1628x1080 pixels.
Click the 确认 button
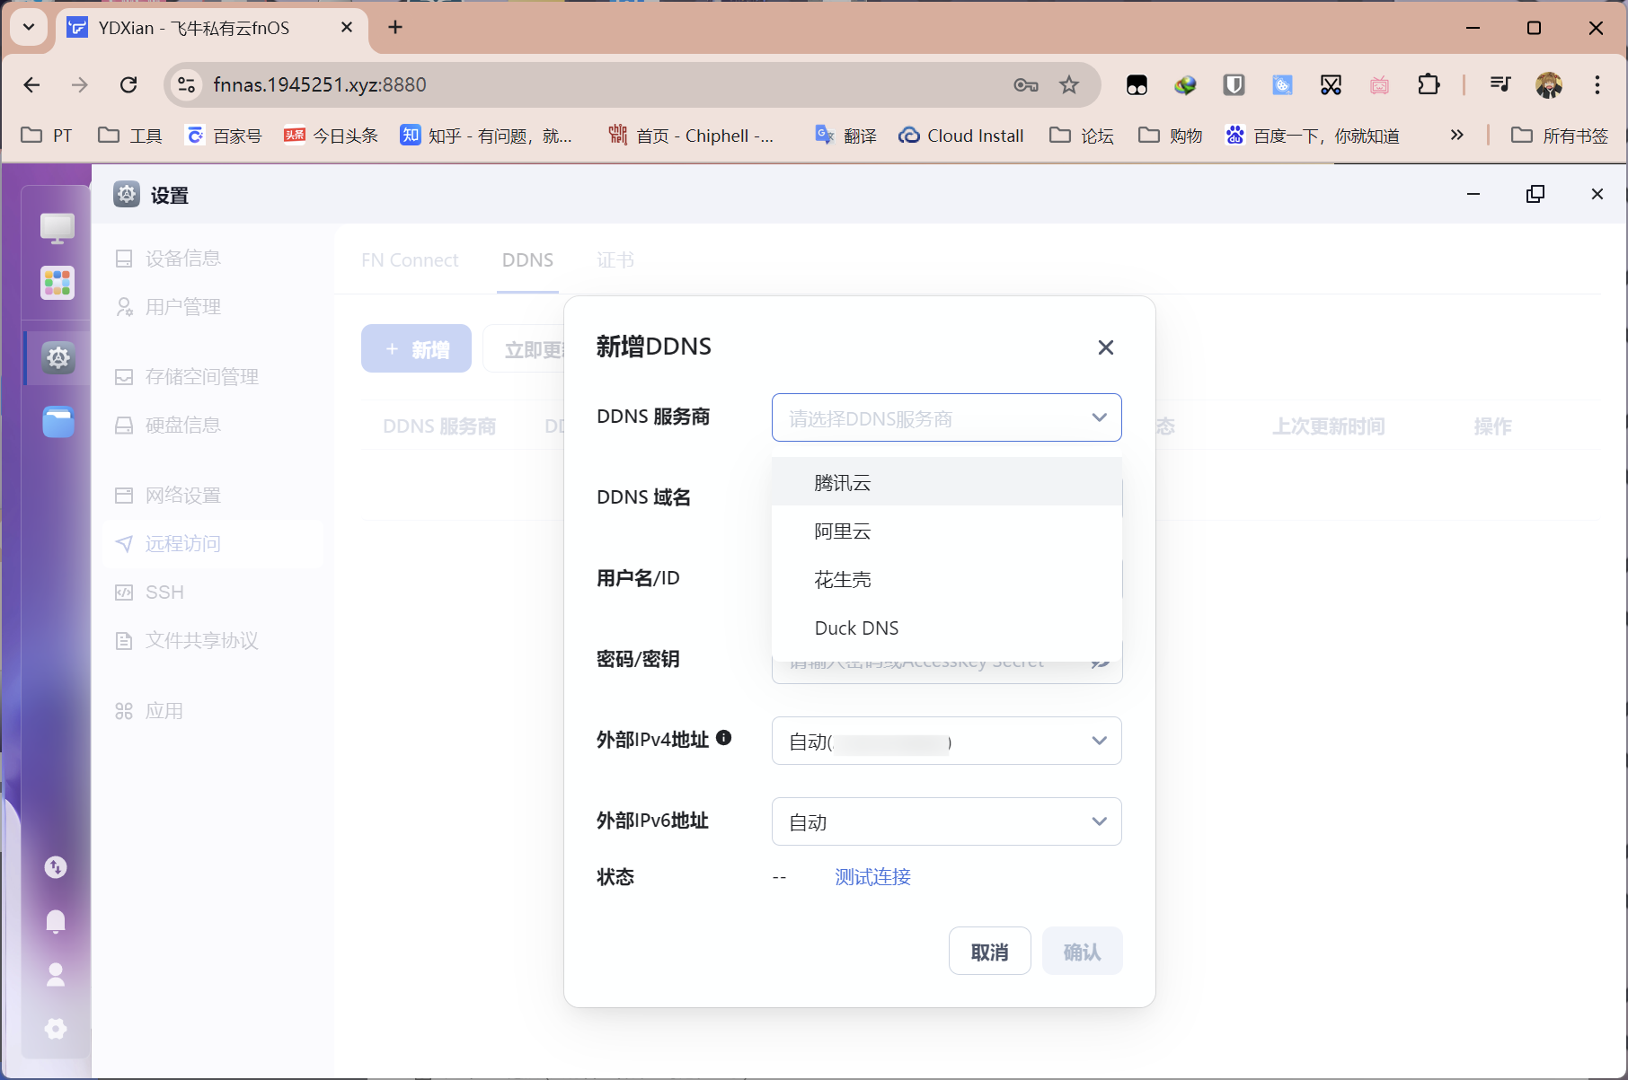1082,951
